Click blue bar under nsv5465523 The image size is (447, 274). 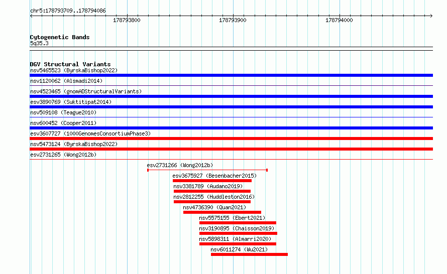click(x=231, y=75)
